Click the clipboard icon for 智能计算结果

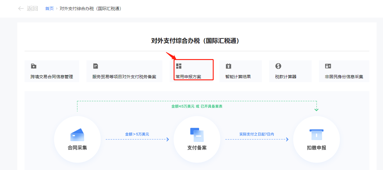point(229,66)
